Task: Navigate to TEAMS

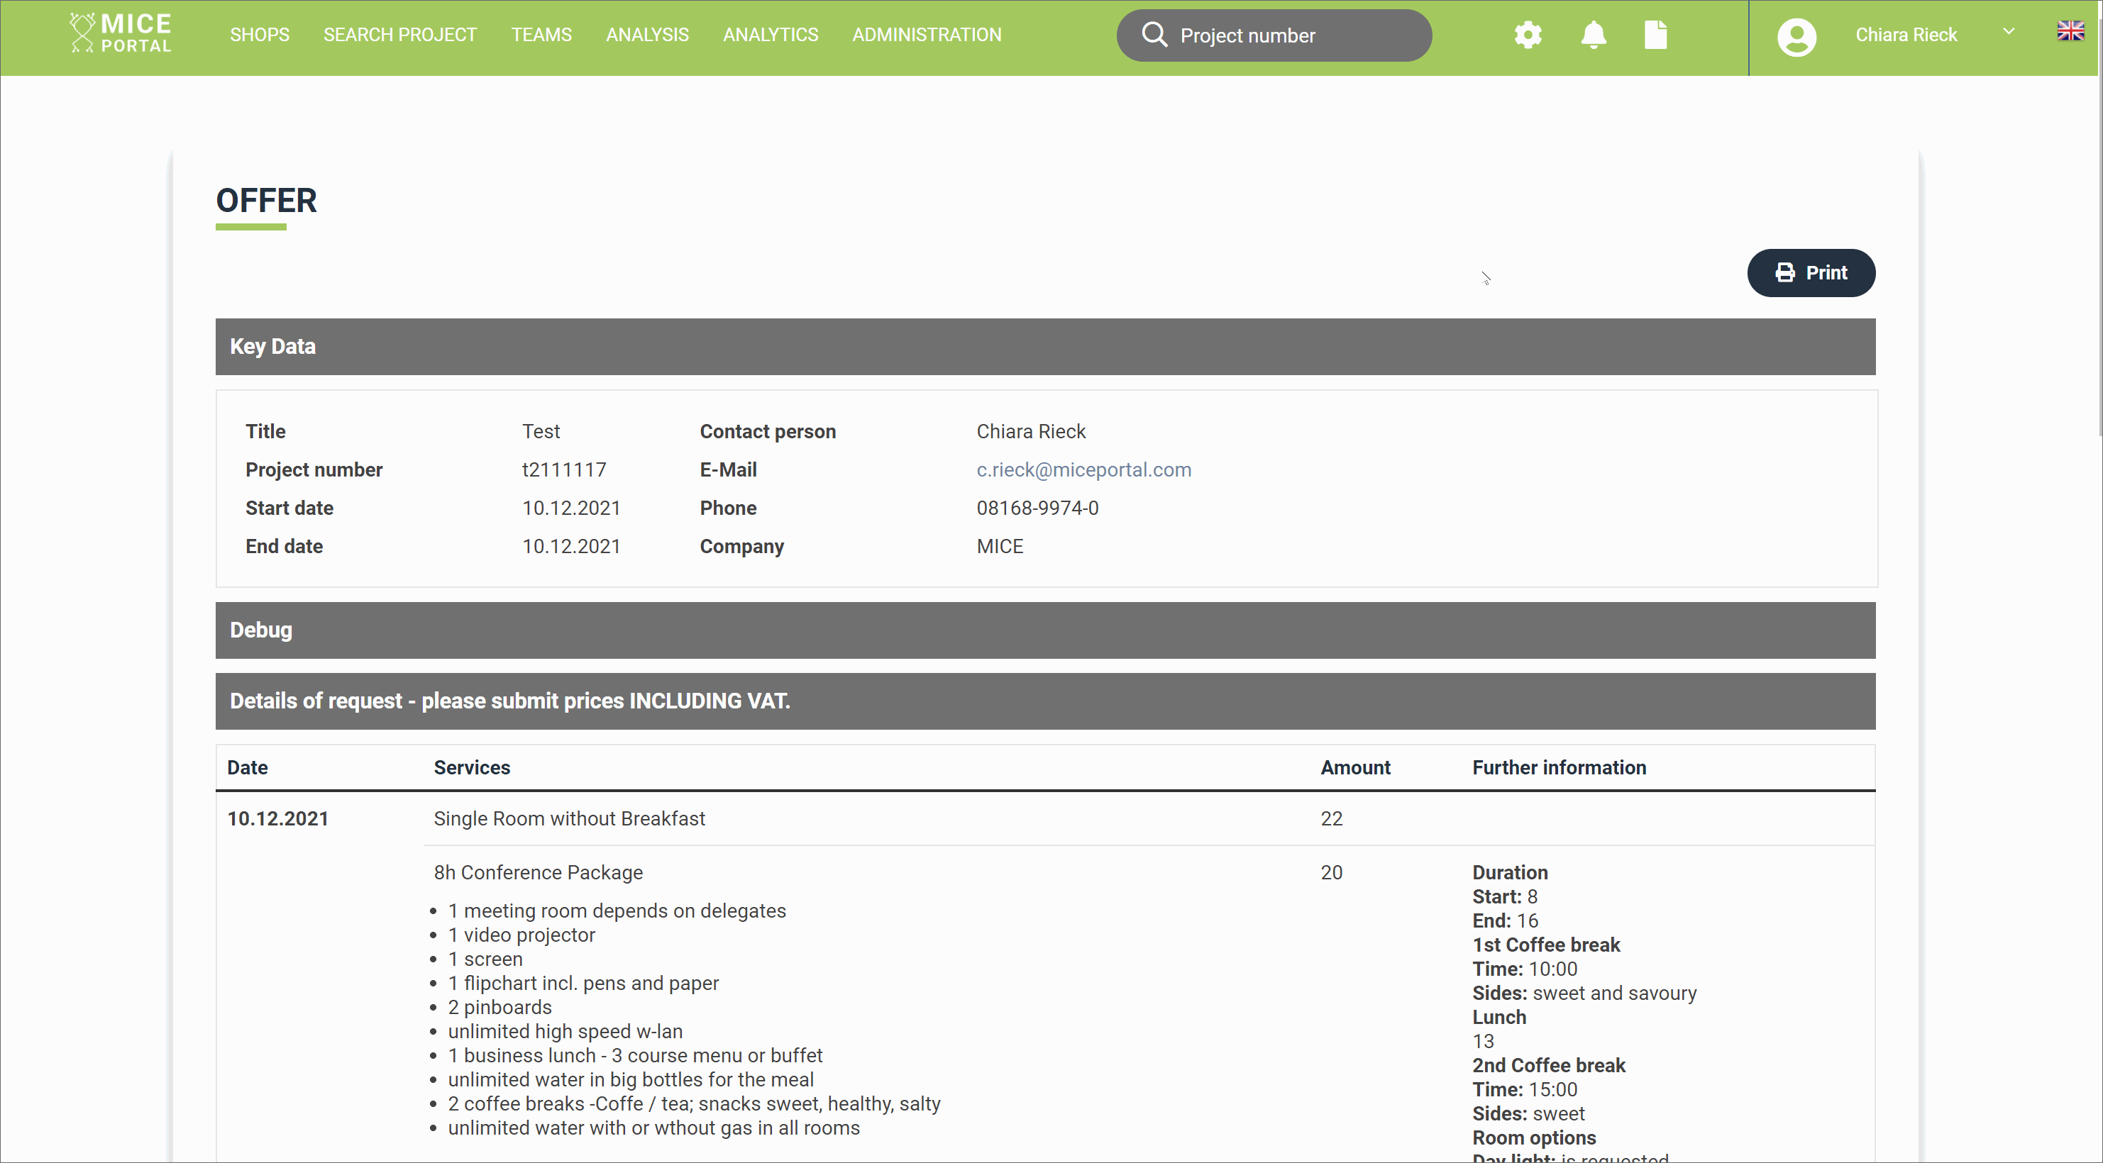Action: tap(541, 34)
